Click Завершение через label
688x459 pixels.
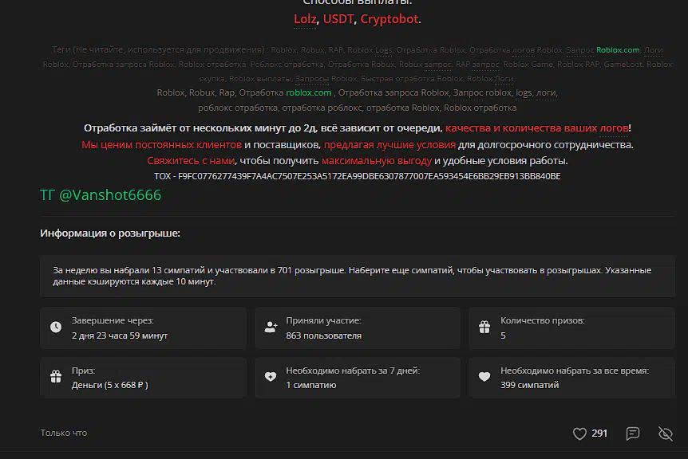113,320
